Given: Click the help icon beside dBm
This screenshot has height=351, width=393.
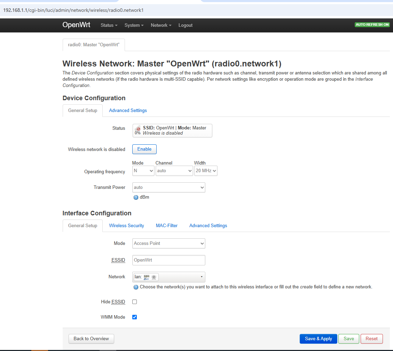Looking at the screenshot, I should tap(136, 198).
